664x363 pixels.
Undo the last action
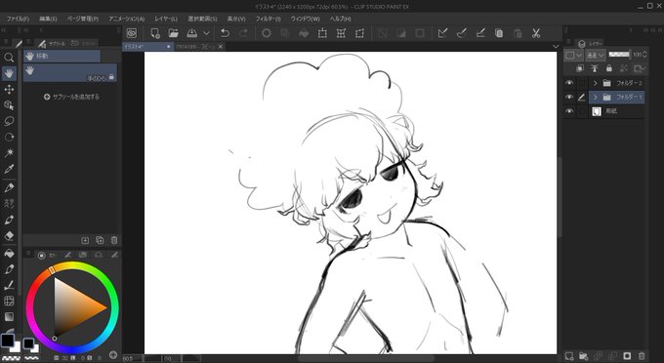(x=226, y=33)
